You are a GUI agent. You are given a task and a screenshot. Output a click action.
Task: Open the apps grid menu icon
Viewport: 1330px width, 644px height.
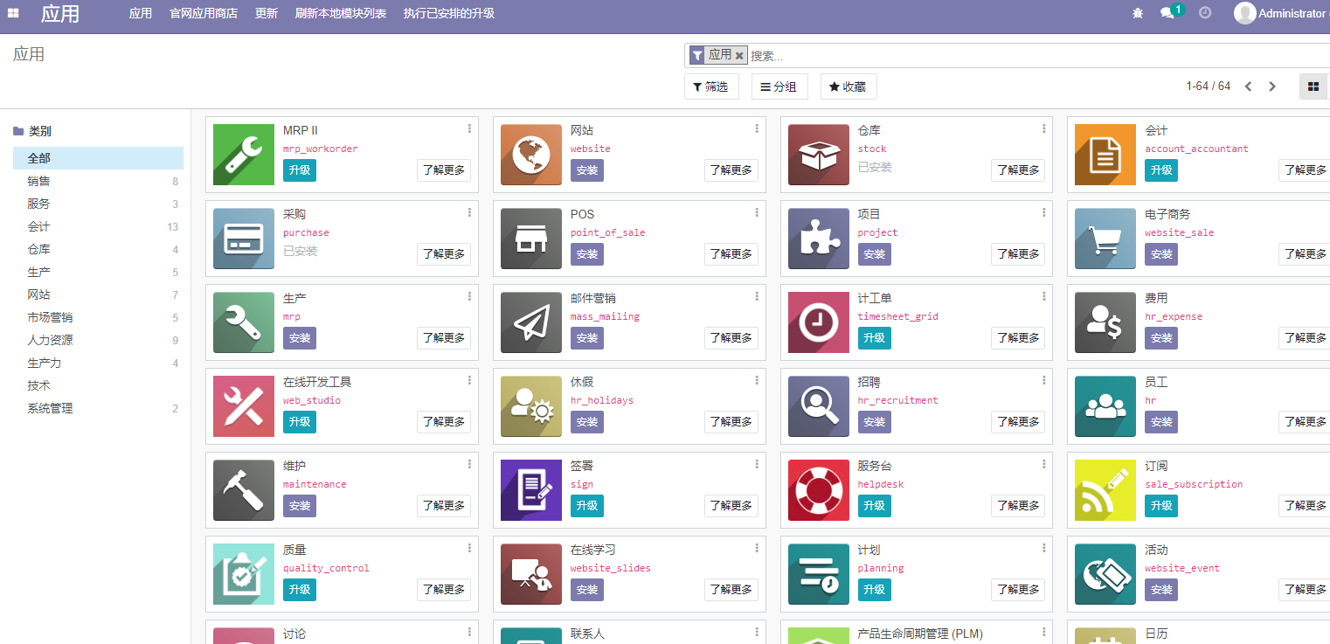click(13, 13)
